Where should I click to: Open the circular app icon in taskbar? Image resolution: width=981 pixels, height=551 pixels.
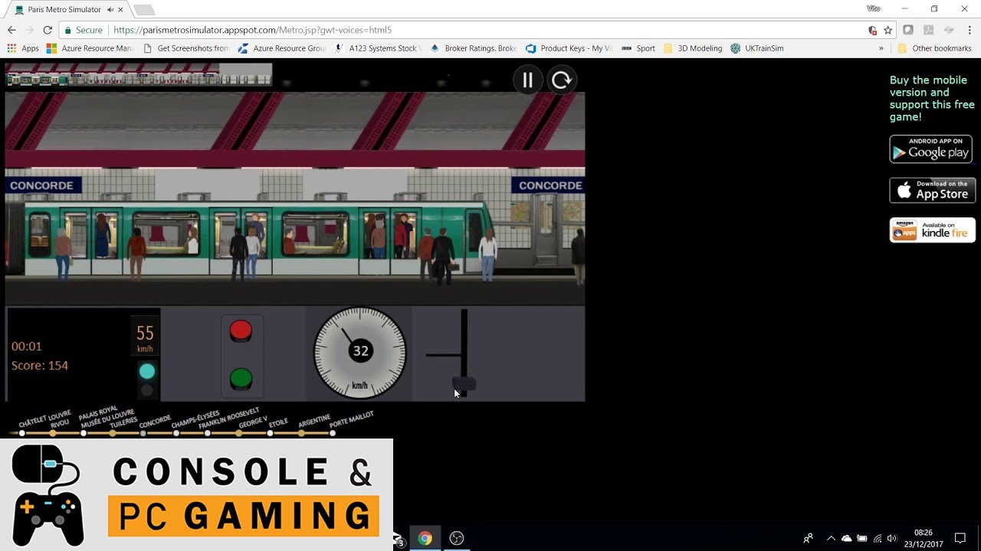click(457, 538)
